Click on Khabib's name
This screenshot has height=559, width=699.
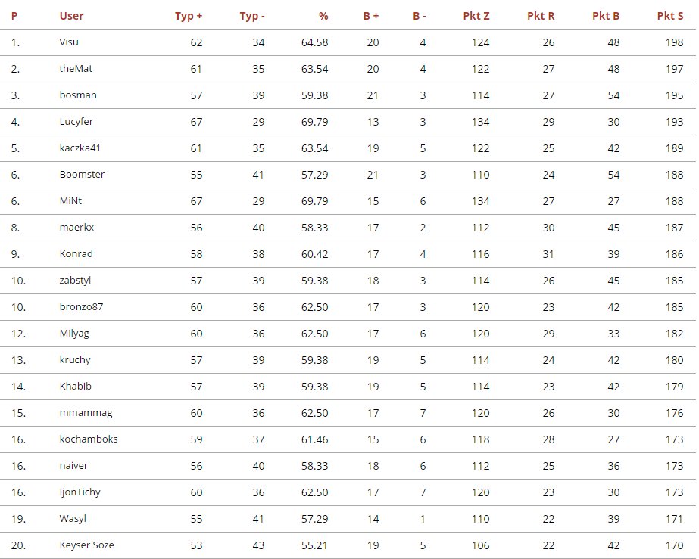pyautogui.click(x=76, y=387)
